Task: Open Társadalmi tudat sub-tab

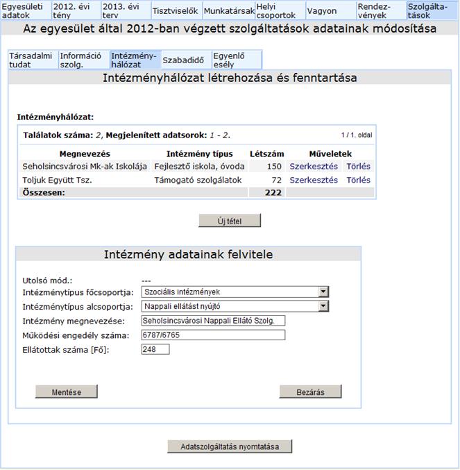Action: coord(33,60)
